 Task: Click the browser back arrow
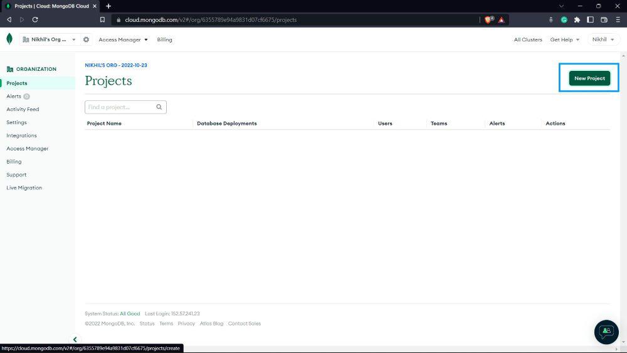click(9, 19)
